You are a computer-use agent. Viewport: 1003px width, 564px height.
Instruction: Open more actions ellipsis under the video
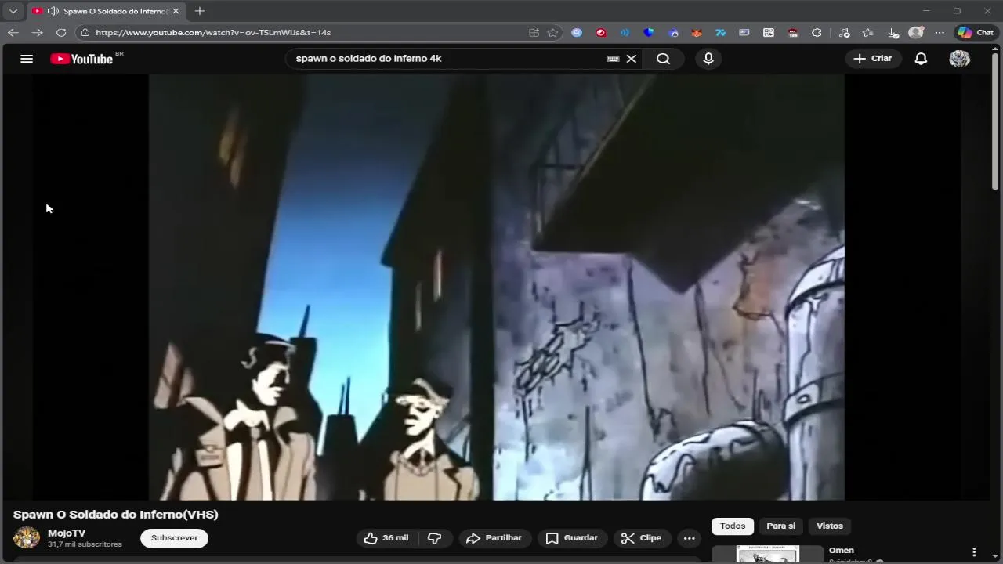[x=690, y=538]
